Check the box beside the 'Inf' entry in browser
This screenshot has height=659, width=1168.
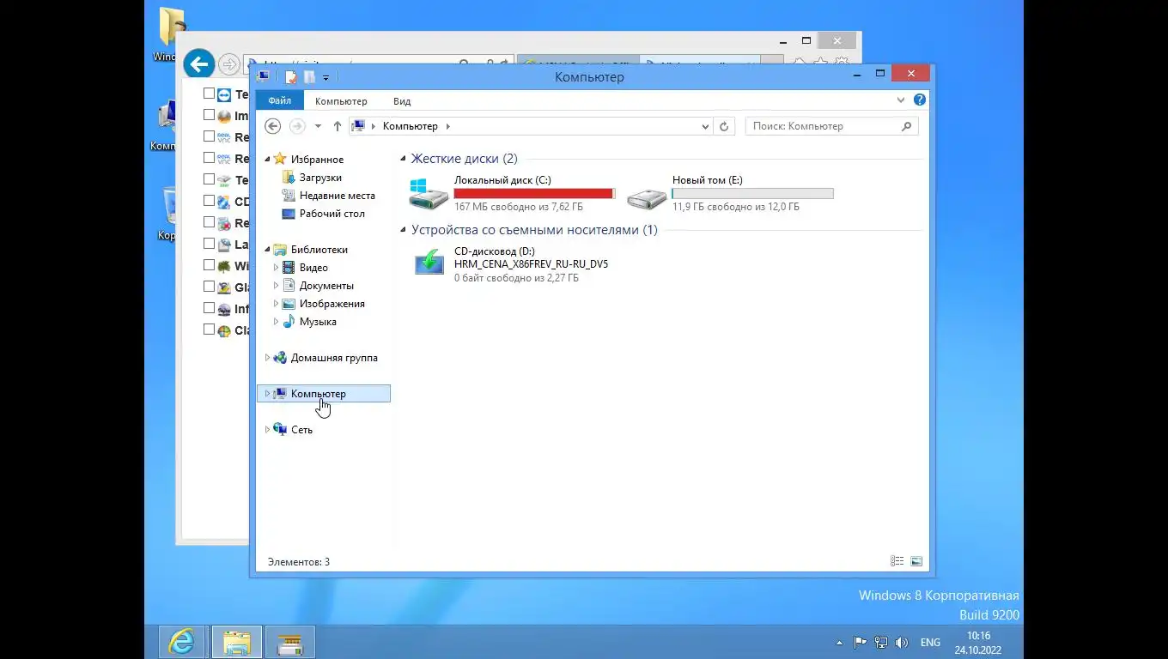pyautogui.click(x=209, y=308)
